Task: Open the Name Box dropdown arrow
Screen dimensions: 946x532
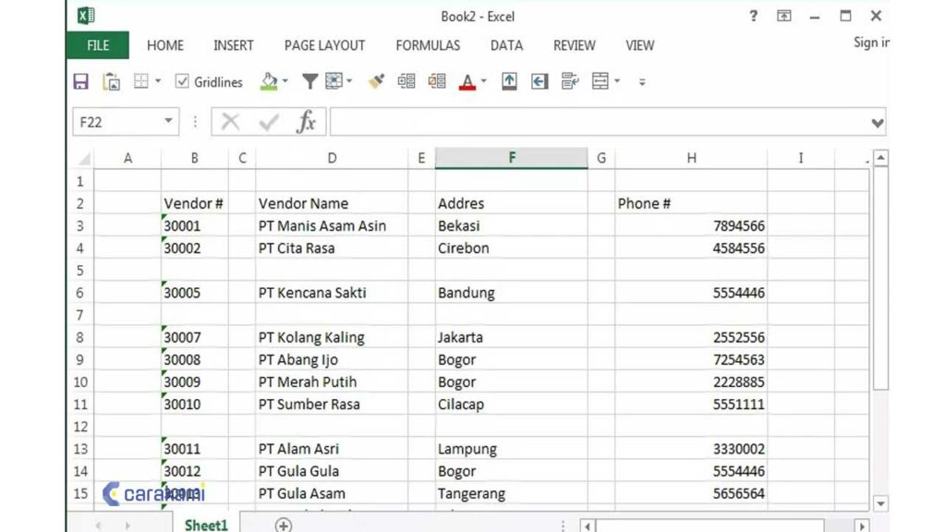Action: (168, 121)
